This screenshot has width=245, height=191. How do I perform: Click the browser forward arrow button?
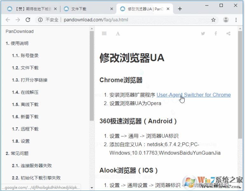coord(18,20)
